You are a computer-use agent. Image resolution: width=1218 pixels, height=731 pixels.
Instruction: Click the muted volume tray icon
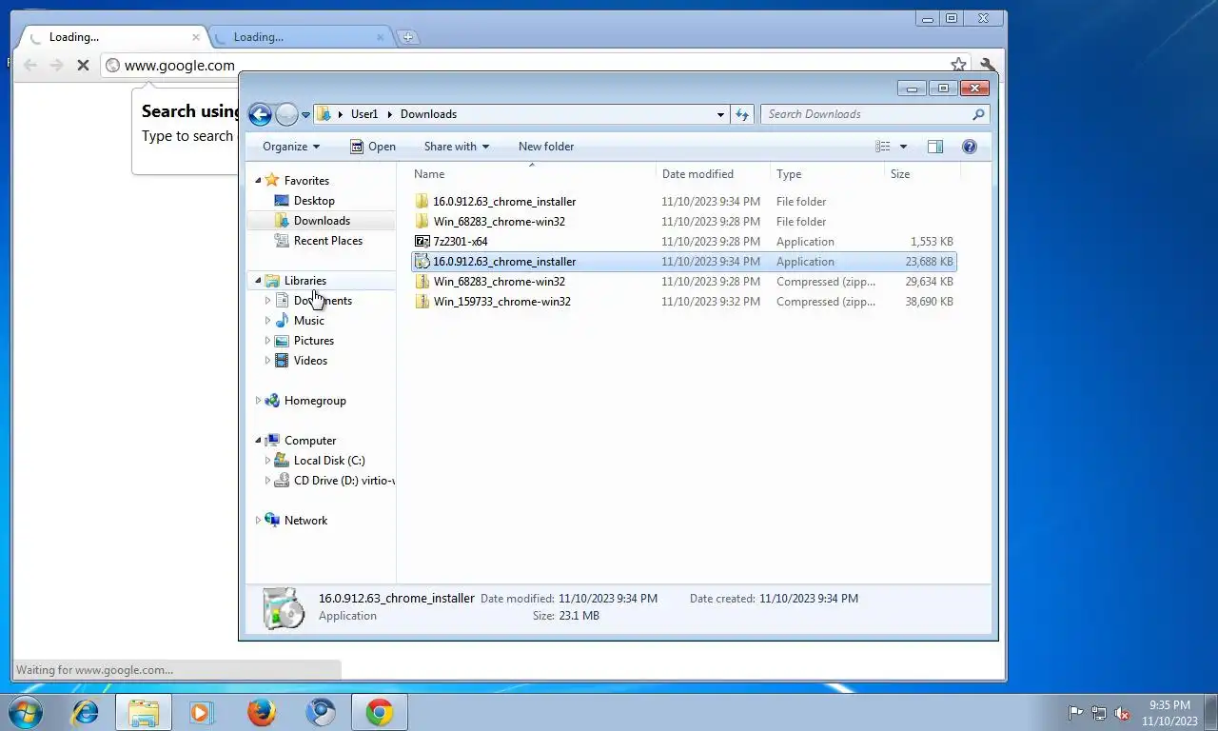[1122, 713]
